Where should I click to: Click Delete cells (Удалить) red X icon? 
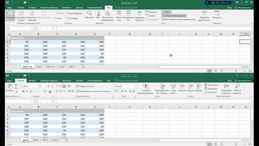click(x=191, y=88)
